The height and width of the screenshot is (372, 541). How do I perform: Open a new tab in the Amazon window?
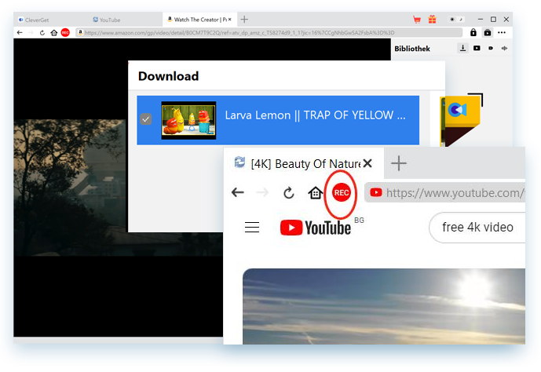(x=244, y=20)
